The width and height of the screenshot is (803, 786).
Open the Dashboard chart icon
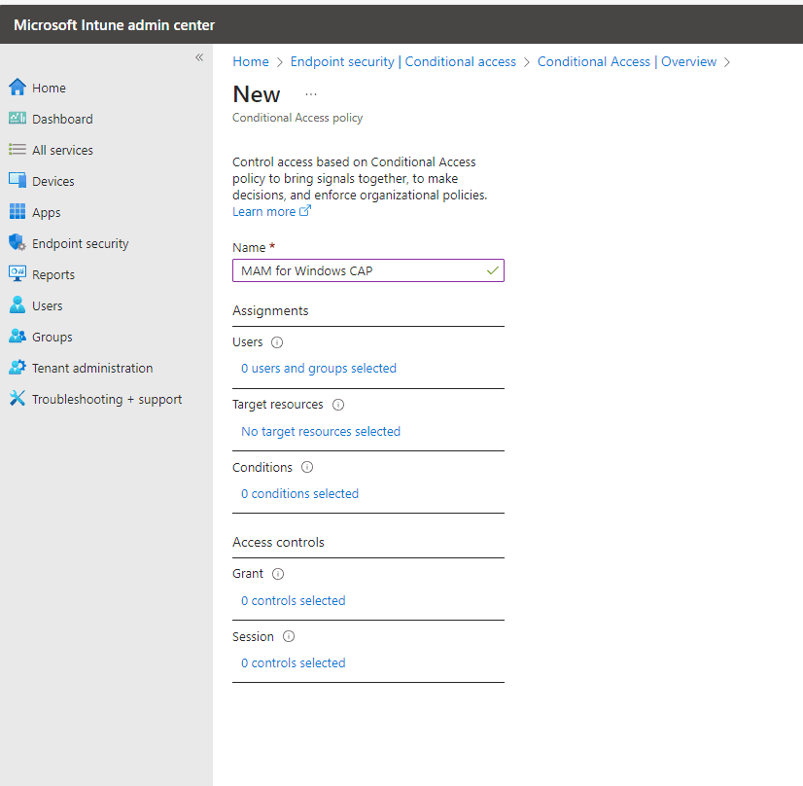tap(17, 119)
